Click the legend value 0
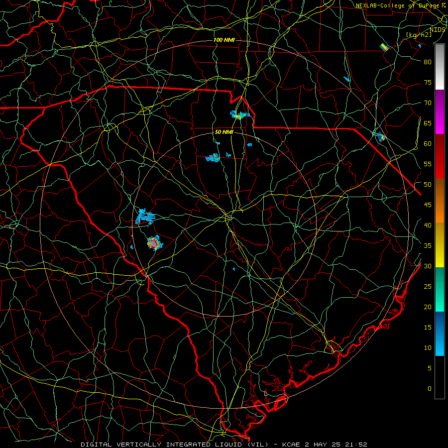The width and height of the screenshot is (448, 448). coord(430,389)
